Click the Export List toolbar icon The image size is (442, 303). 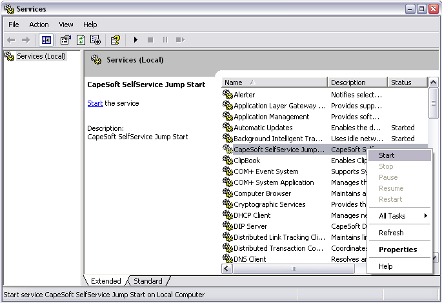coord(95,40)
